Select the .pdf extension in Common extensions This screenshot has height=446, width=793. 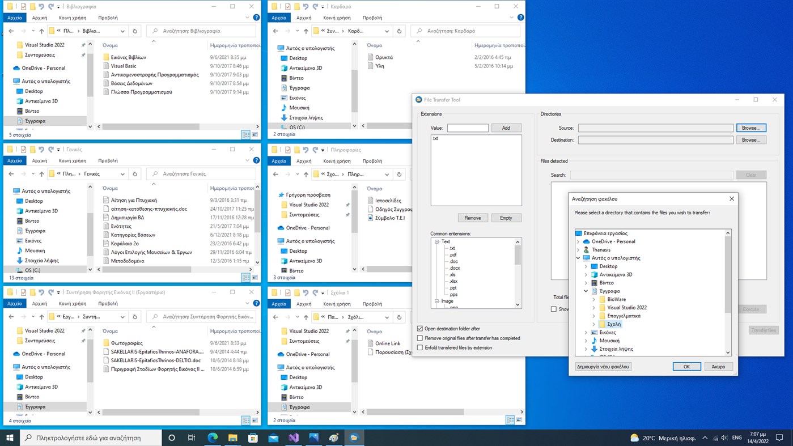pyautogui.click(x=453, y=255)
